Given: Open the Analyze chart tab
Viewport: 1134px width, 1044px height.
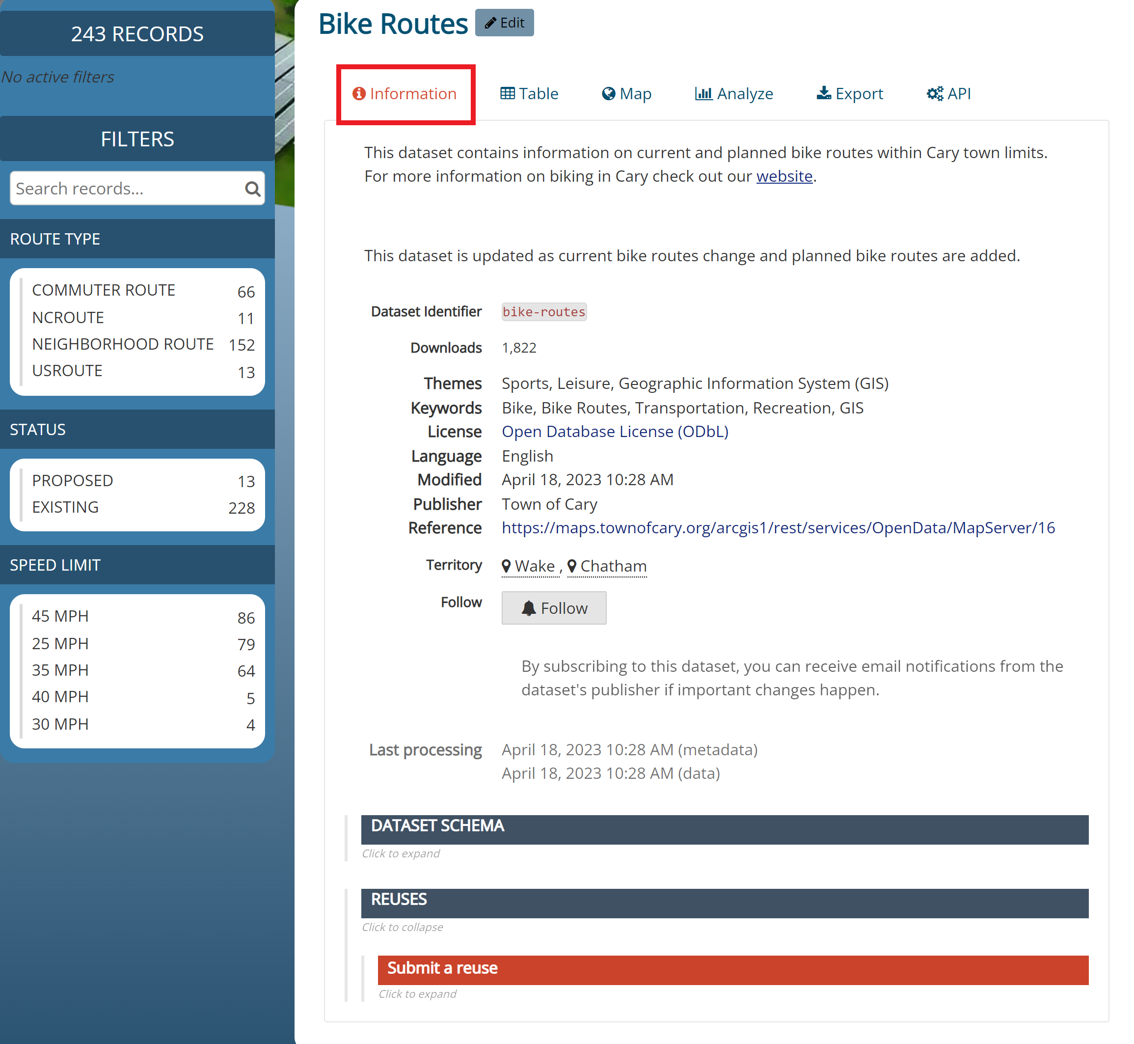Looking at the screenshot, I should click(x=733, y=93).
